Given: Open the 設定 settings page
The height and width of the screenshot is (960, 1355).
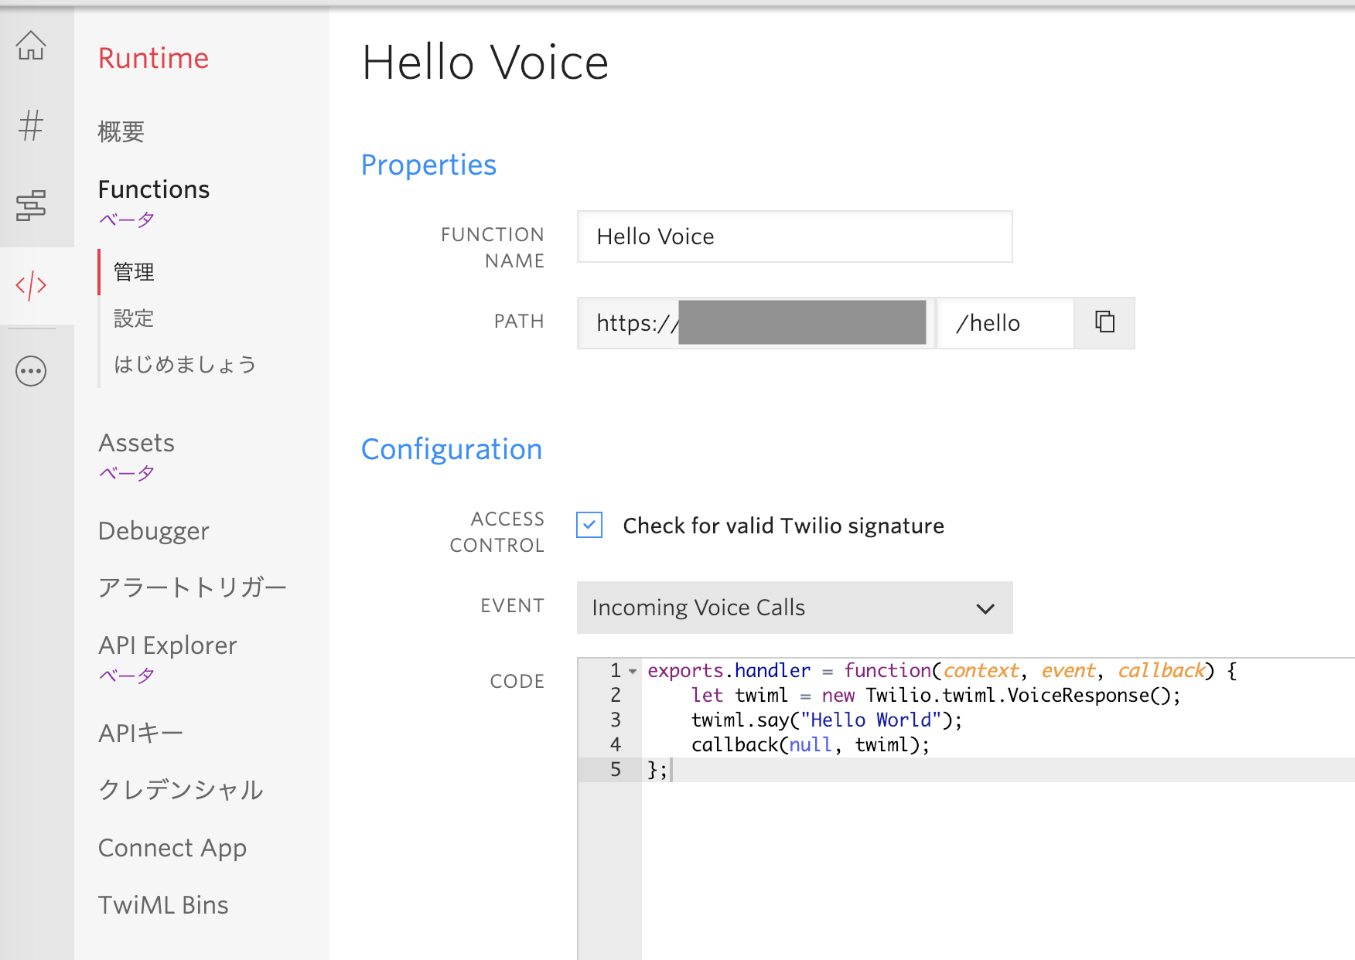Looking at the screenshot, I should [x=133, y=318].
